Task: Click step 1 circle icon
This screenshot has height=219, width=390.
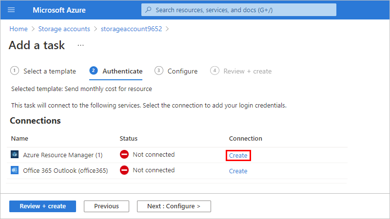Action: click(15, 71)
